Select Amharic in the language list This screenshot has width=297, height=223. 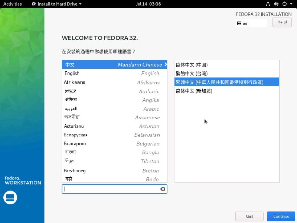coord(114,91)
